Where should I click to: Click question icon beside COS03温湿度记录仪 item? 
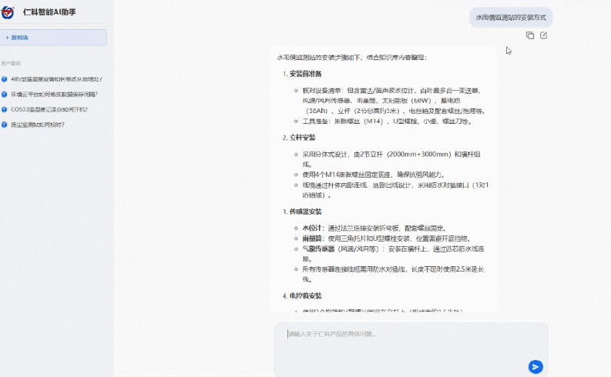click(5, 109)
